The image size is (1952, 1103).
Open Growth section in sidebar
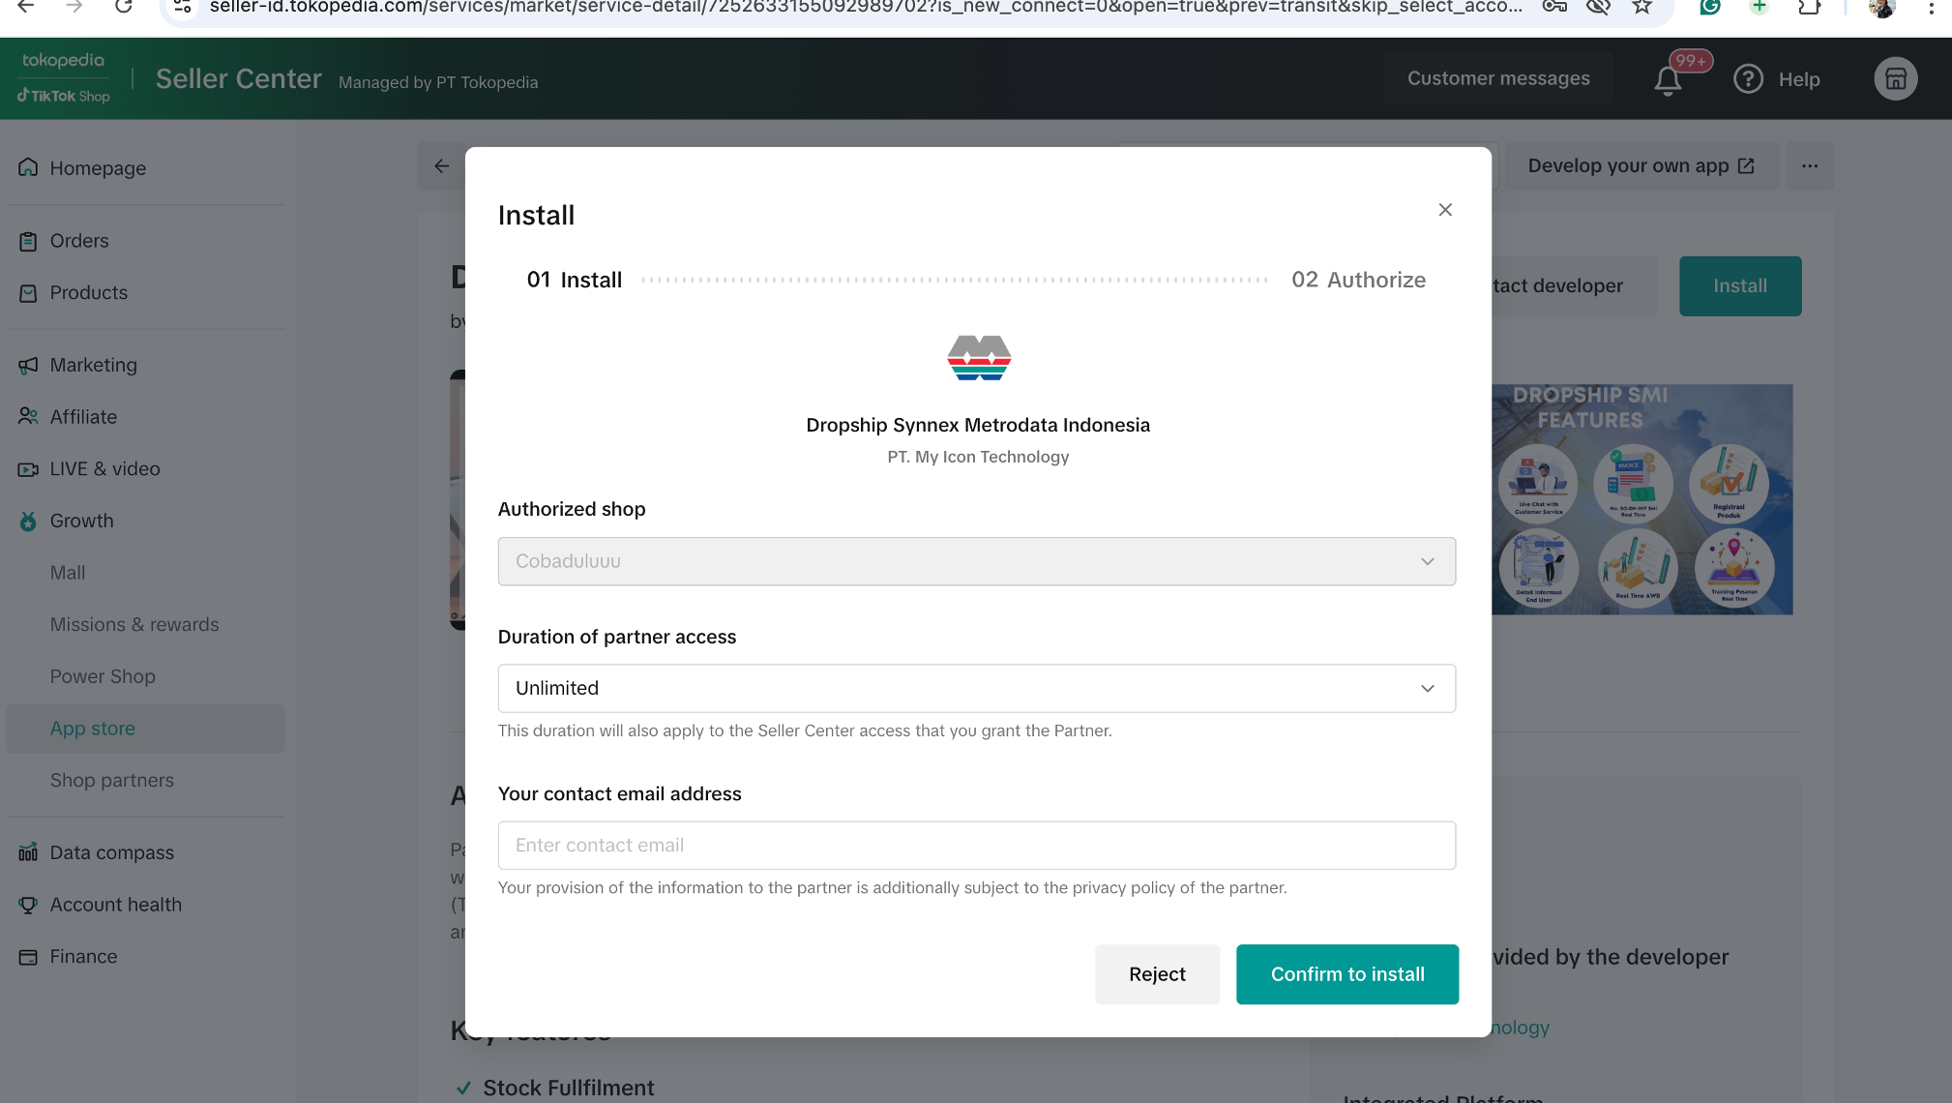82,521
